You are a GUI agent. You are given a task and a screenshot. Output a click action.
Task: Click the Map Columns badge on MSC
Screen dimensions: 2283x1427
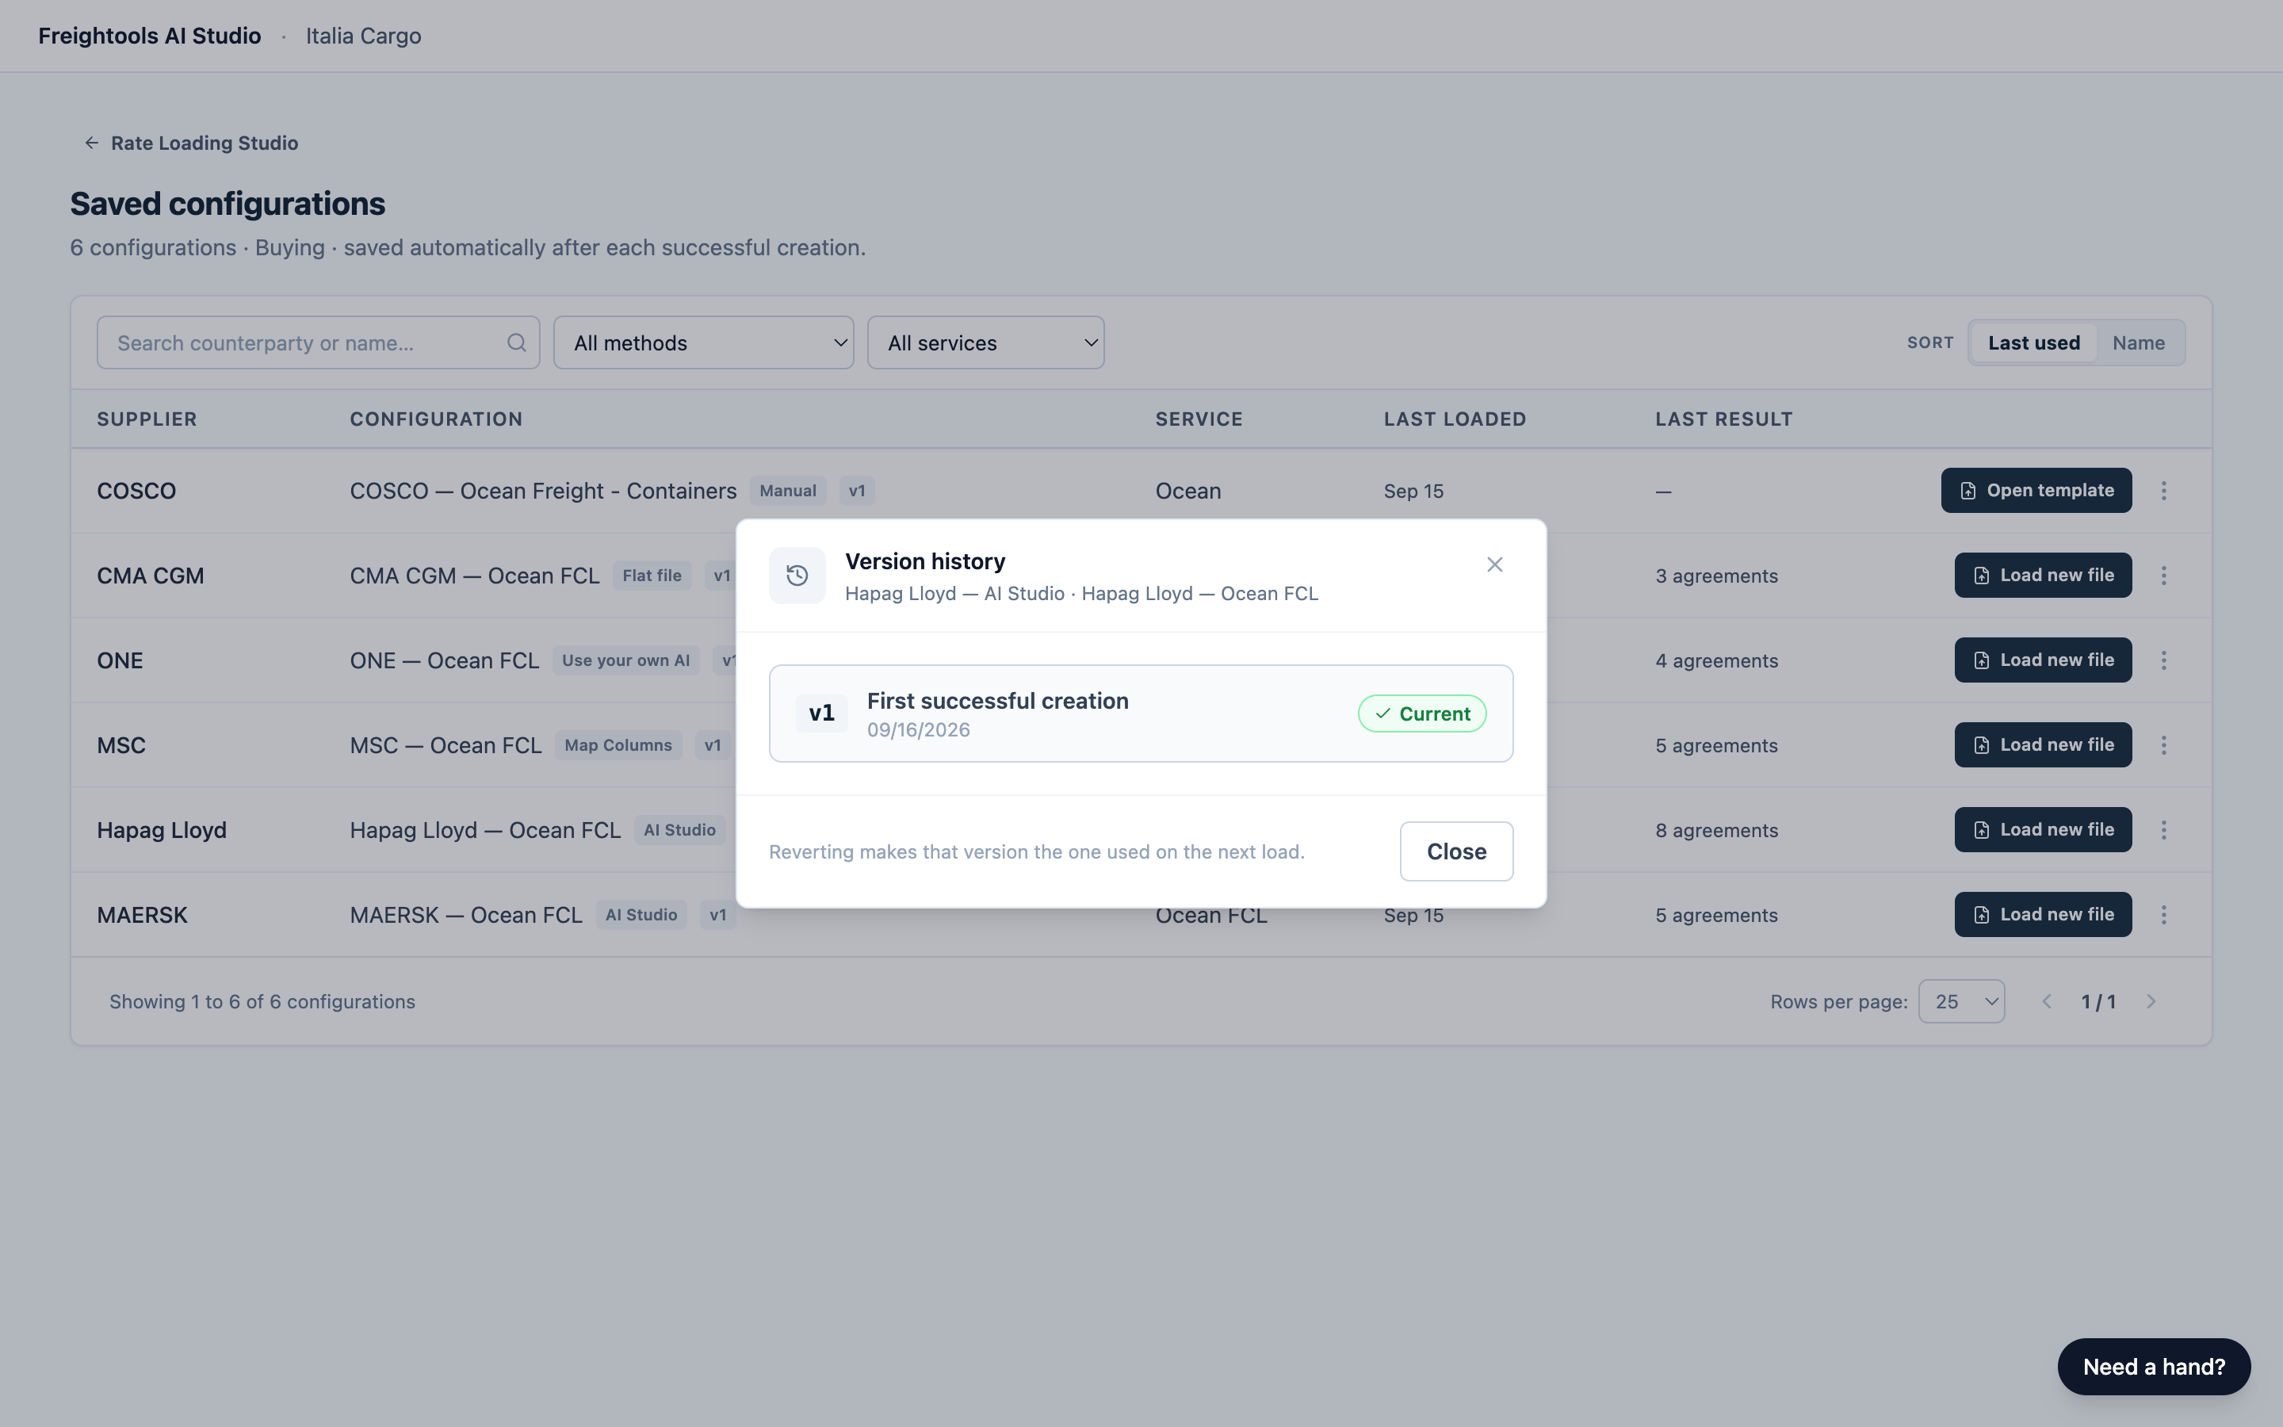click(618, 745)
